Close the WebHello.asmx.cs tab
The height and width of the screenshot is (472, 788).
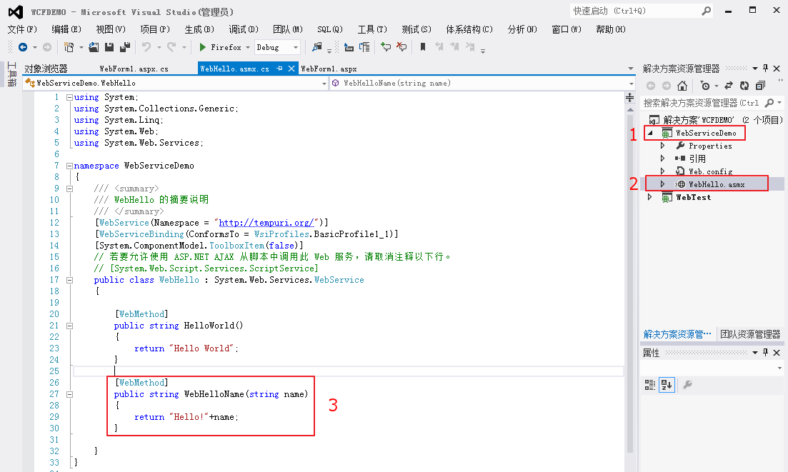[291, 69]
